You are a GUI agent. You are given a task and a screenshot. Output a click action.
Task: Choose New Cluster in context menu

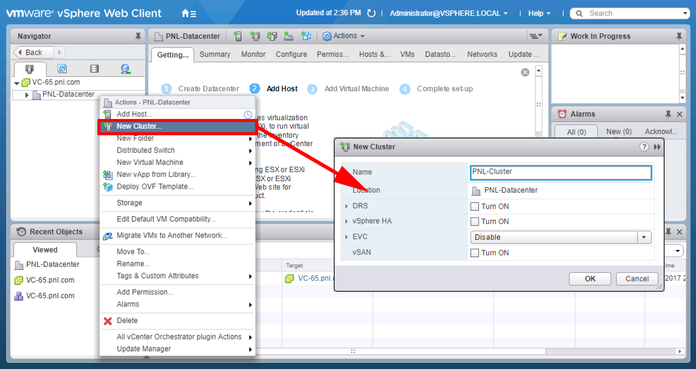(178, 126)
